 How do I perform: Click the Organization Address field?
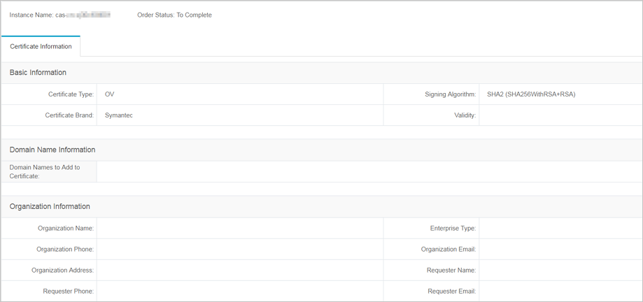point(240,270)
